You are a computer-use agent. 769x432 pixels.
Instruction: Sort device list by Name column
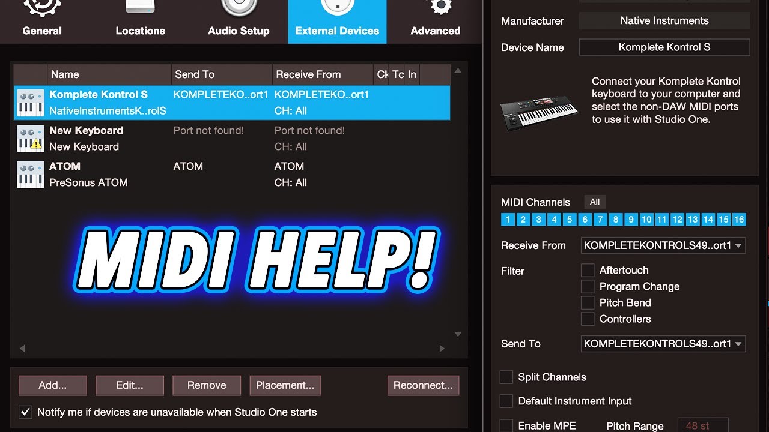coord(109,74)
